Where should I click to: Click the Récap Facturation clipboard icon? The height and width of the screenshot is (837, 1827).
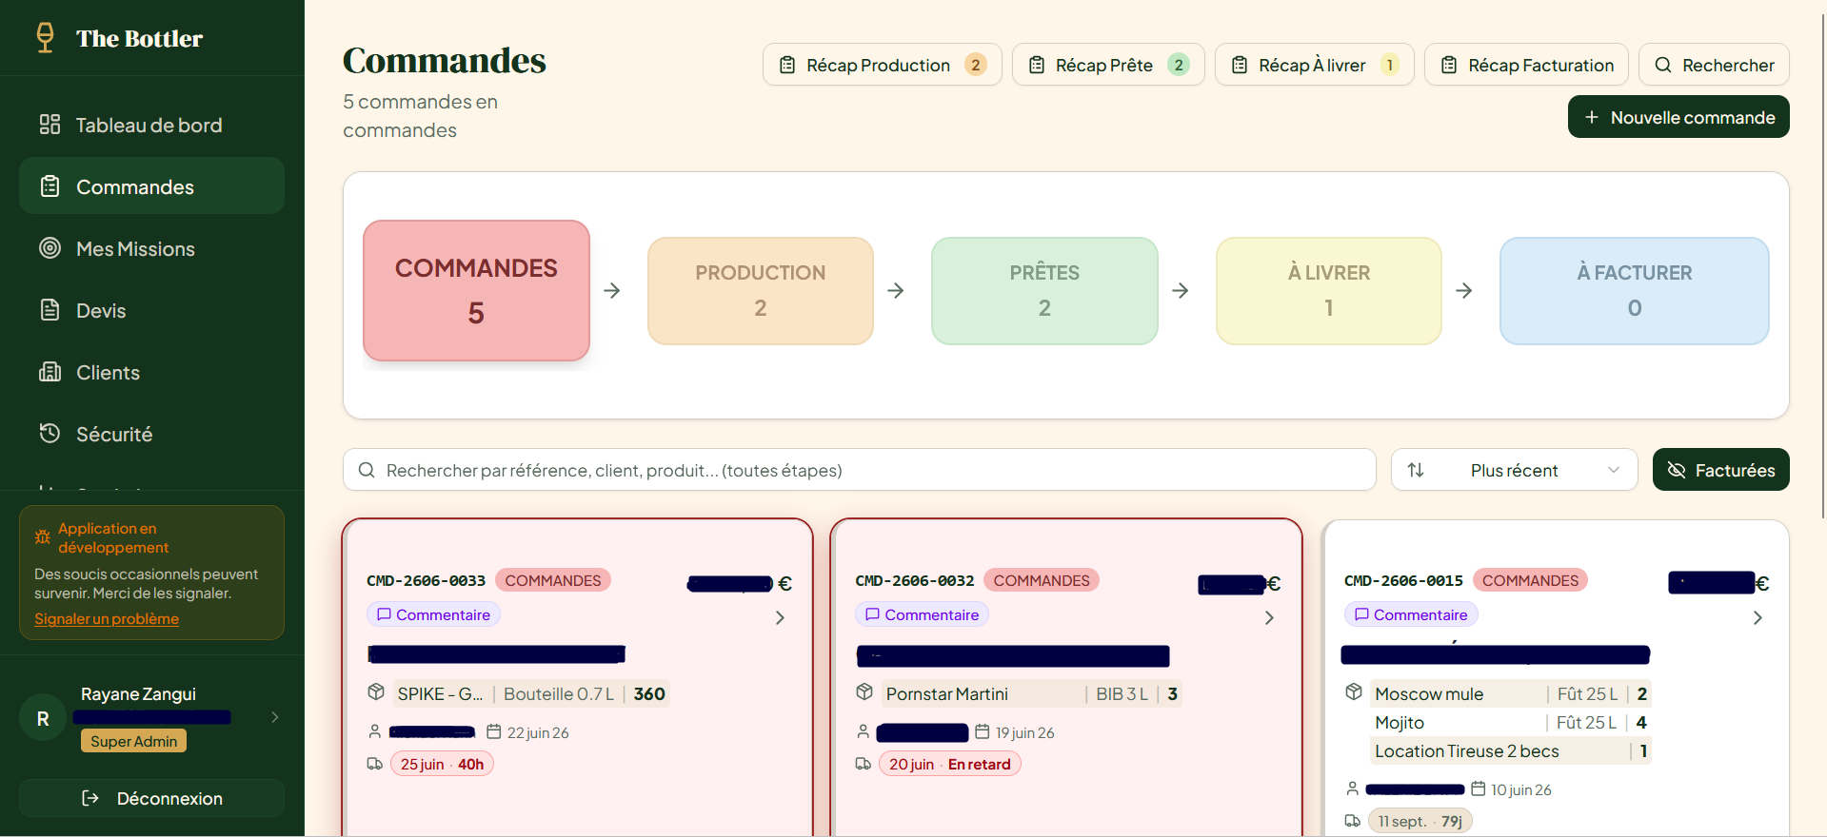click(1449, 65)
